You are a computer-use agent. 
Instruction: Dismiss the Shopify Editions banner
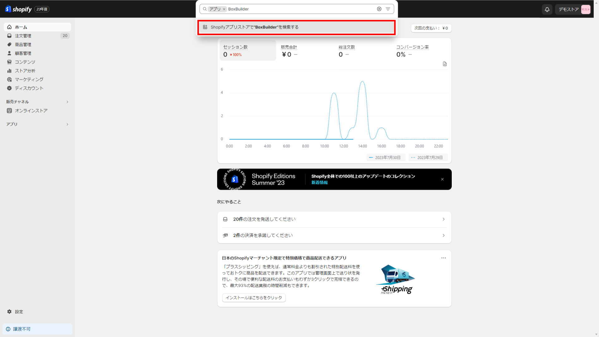(x=442, y=179)
